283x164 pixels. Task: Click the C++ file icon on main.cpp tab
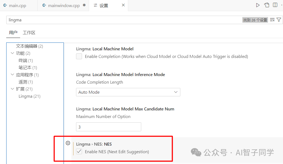pos(5,5)
